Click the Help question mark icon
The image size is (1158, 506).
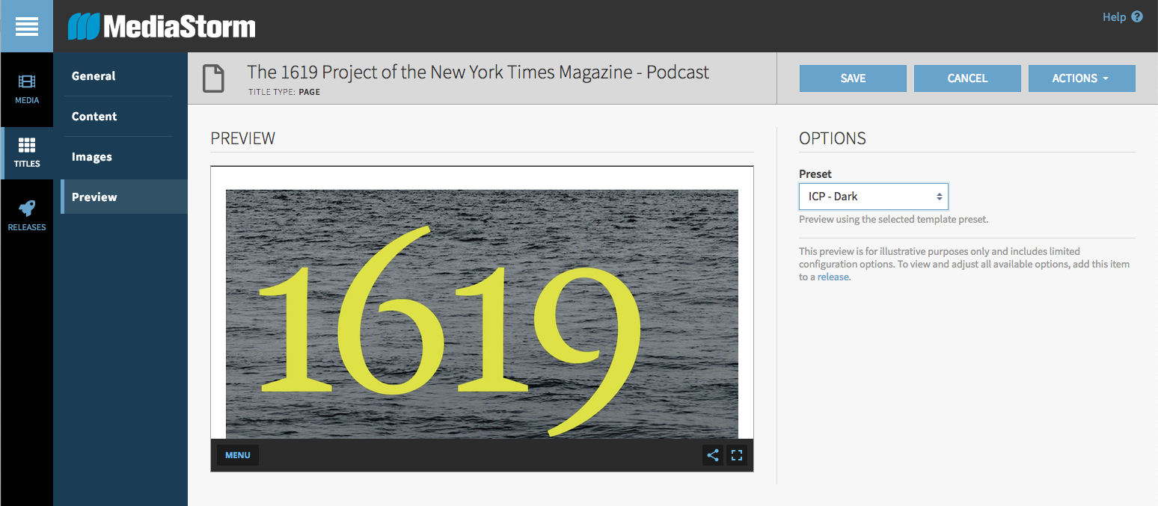[x=1137, y=16]
